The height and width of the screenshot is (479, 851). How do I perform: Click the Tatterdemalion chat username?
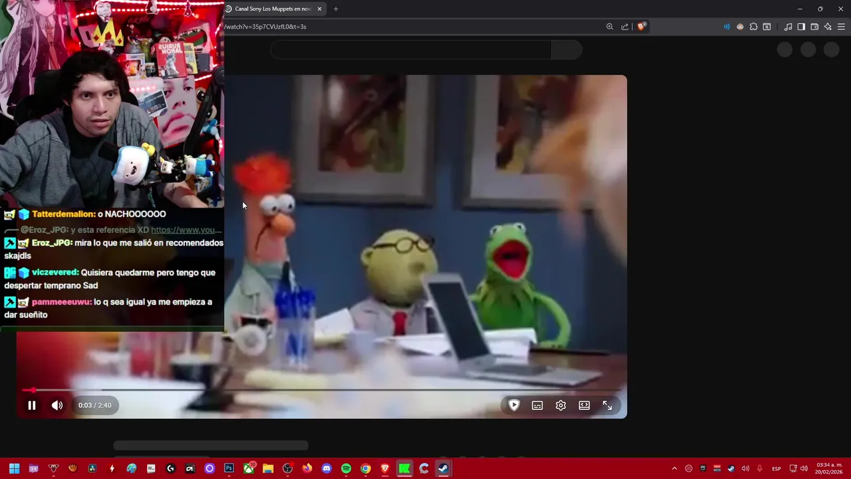point(63,214)
